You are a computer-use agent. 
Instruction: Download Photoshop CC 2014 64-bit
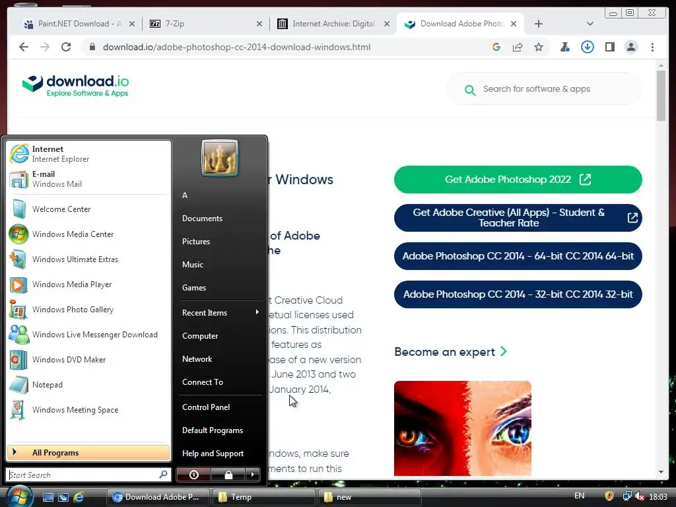518,256
